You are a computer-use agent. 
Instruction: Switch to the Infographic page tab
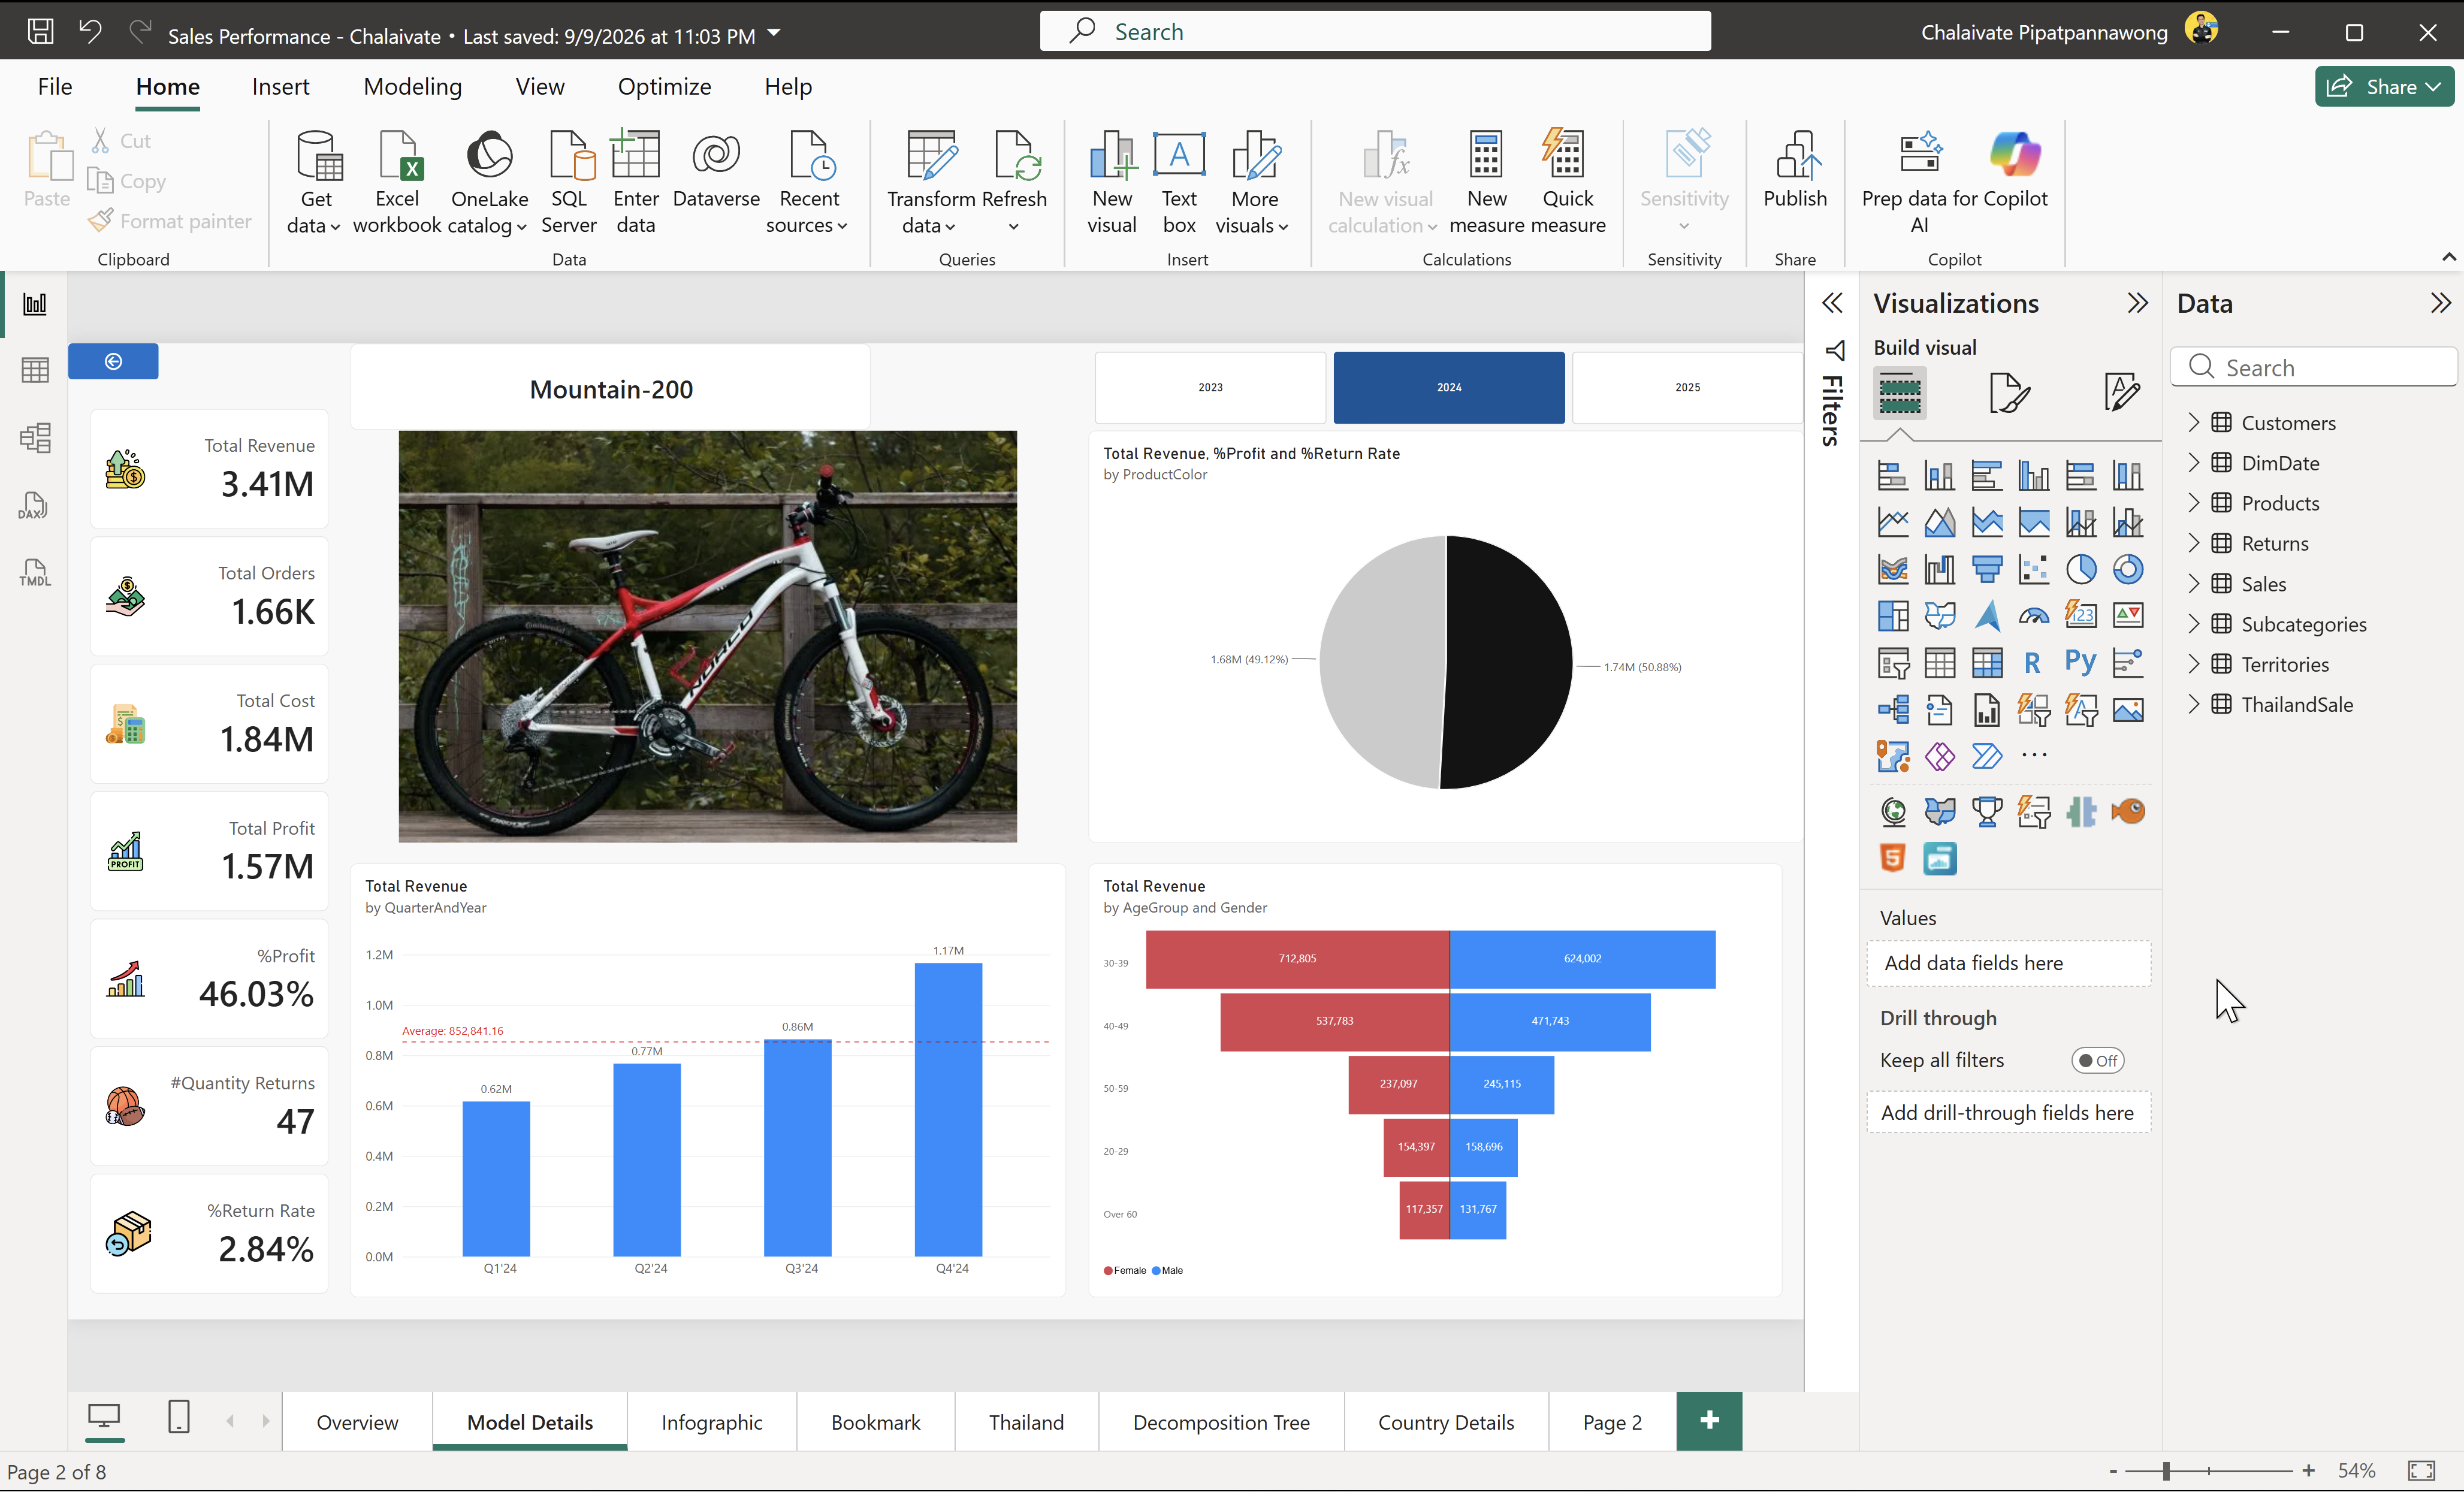point(712,1422)
